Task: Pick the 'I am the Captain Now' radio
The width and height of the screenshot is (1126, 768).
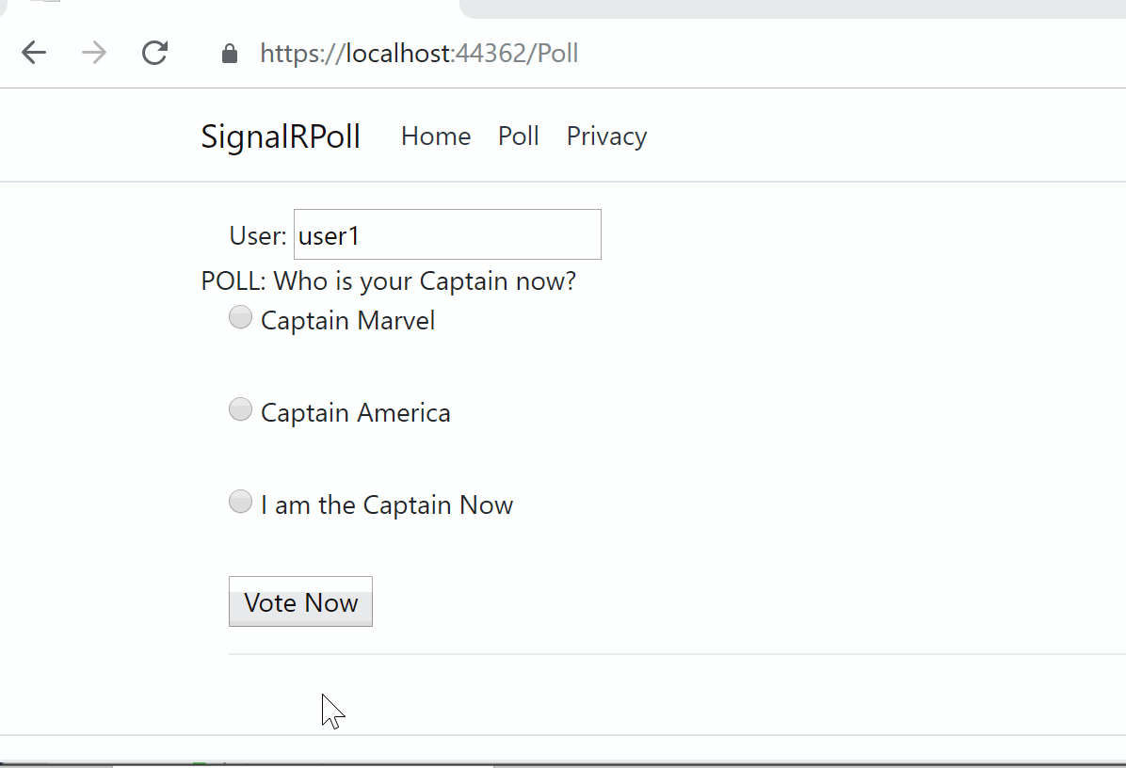Action: pos(241,502)
